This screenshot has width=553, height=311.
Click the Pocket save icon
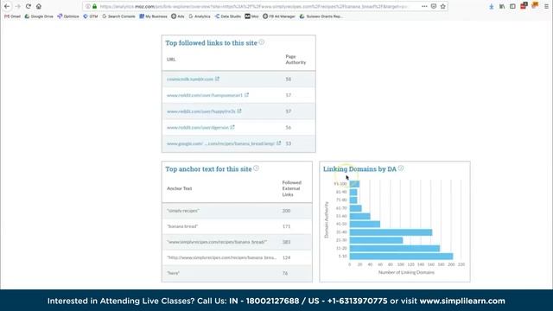434,6
